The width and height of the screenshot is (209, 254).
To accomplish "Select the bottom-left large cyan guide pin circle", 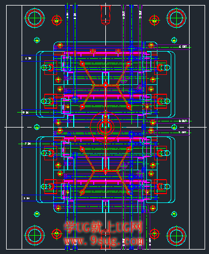I will coord(35,235).
